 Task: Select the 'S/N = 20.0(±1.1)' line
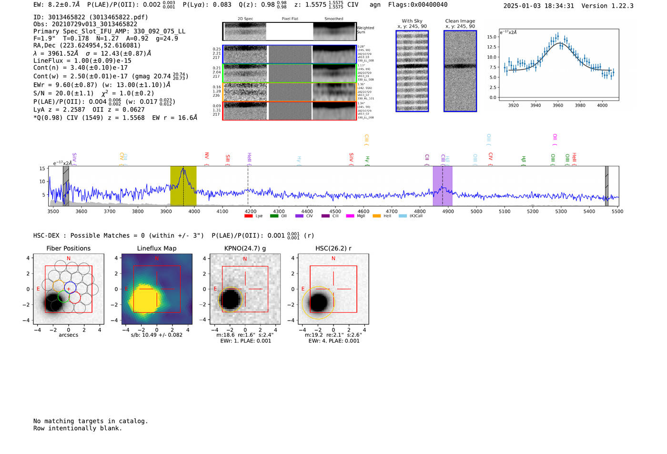click(x=94, y=93)
